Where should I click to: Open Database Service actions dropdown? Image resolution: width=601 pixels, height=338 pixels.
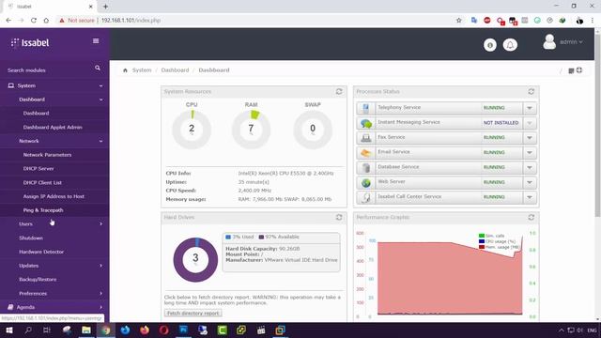click(530, 167)
